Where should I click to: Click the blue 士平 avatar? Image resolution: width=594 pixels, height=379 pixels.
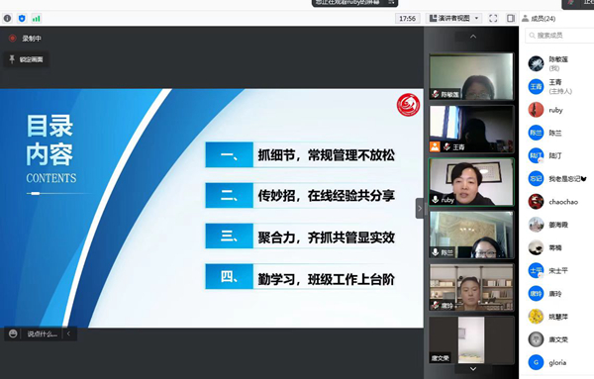[x=536, y=271]
